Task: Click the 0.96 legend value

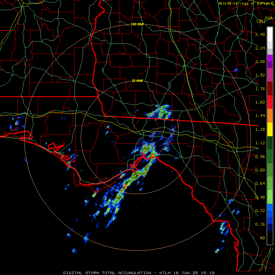Action: click(x=260, y=156)
